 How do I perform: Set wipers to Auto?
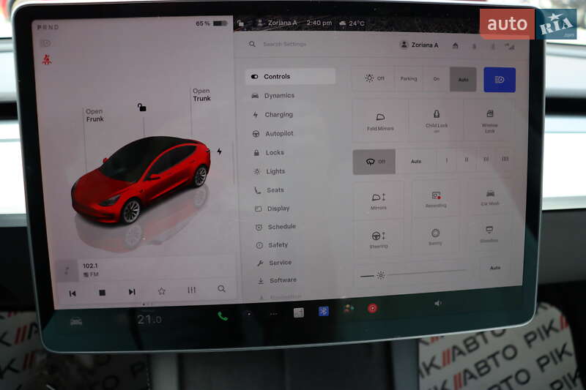pos(416,161)
